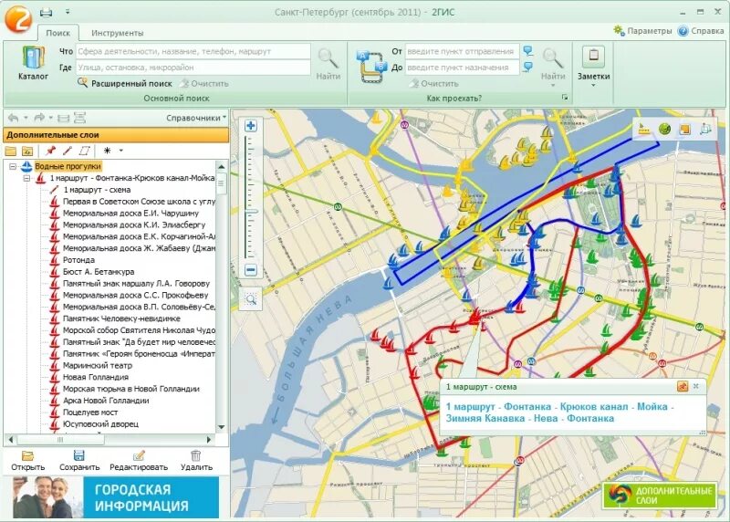Select the polygon area drawing tool
The image size is (730, 522).
click(84, 151)
